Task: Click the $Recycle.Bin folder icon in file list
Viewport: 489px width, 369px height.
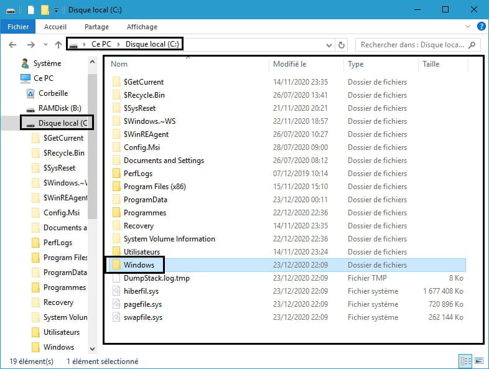Action: [116, 95]
